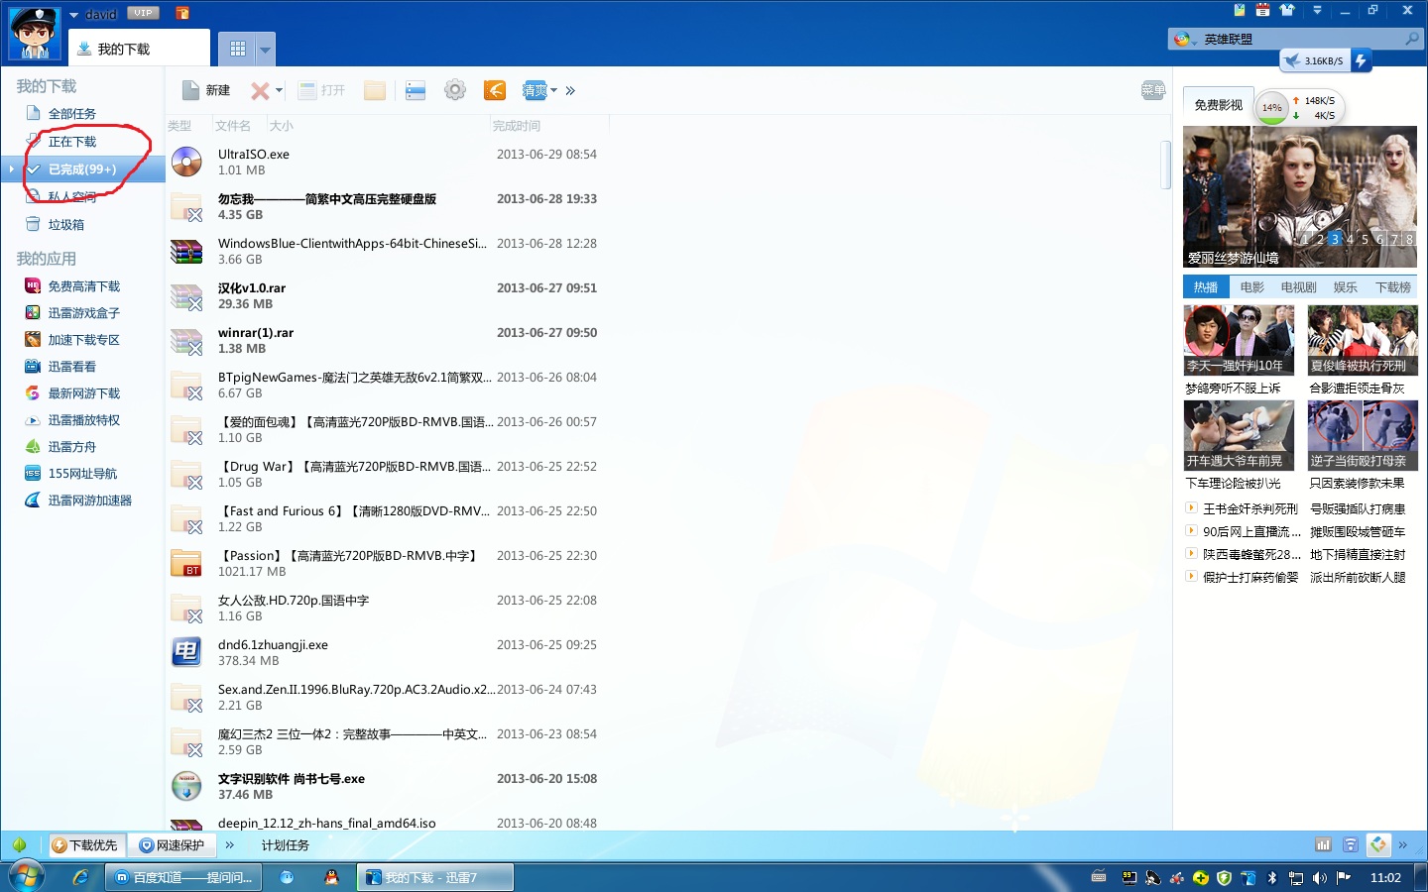
Task: Click the QQ penguin icon in taskbar
Action: [331, 877]
